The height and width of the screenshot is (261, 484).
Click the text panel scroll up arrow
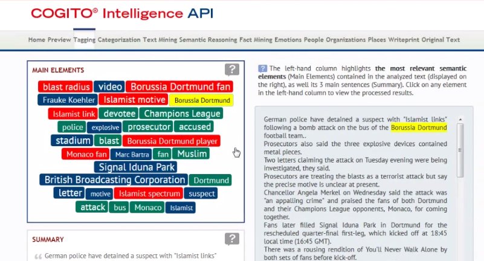coord(460,119)
